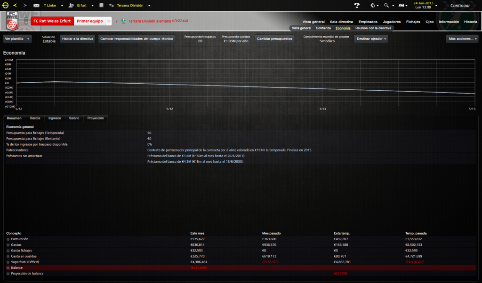Open the Ver plantilla dropdown
The width and height of the screenshot is (482, 283).
(x=17, y=39)
